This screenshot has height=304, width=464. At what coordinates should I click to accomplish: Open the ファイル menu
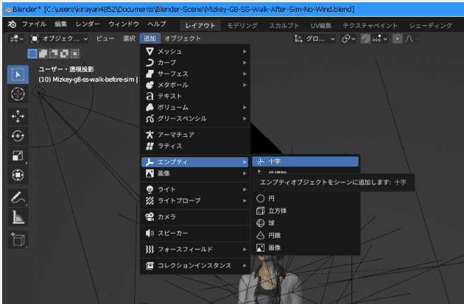click(x=34, y=24)
